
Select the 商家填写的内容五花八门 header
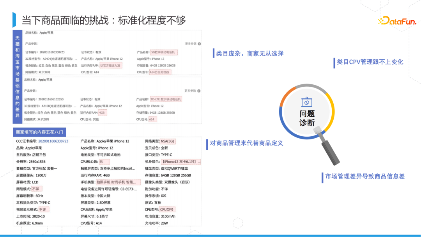pyautogui.click(x=39, y=132)
